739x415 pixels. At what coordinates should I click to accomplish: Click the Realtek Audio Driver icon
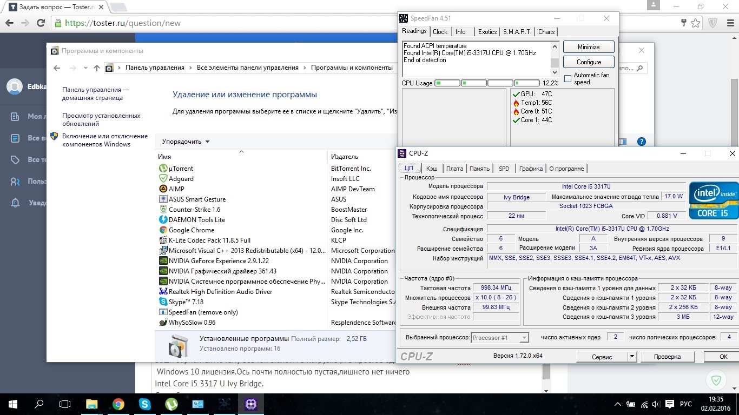(x=163, y=292)
